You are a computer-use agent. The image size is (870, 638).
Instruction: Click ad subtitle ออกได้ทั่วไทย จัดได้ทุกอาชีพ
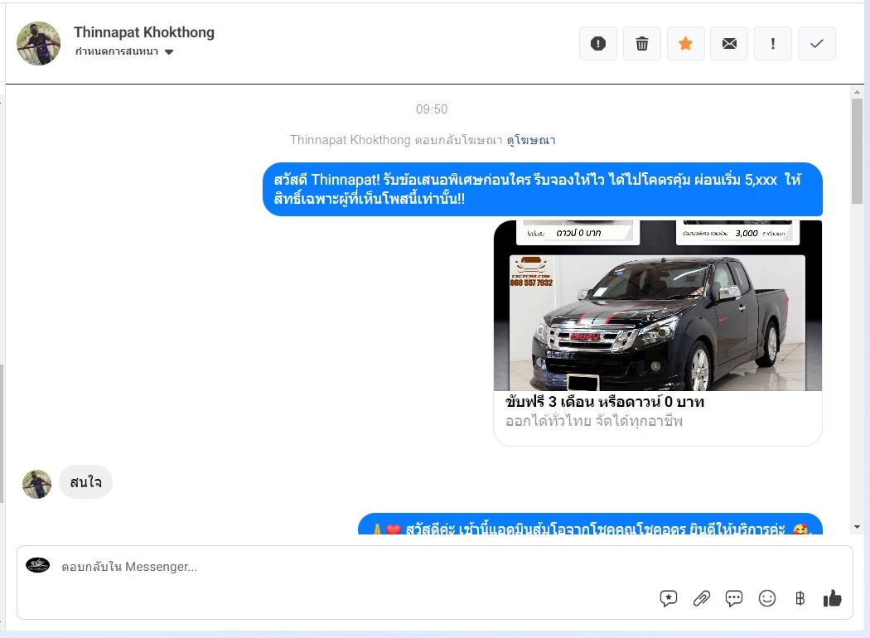(x=594, y=421)
